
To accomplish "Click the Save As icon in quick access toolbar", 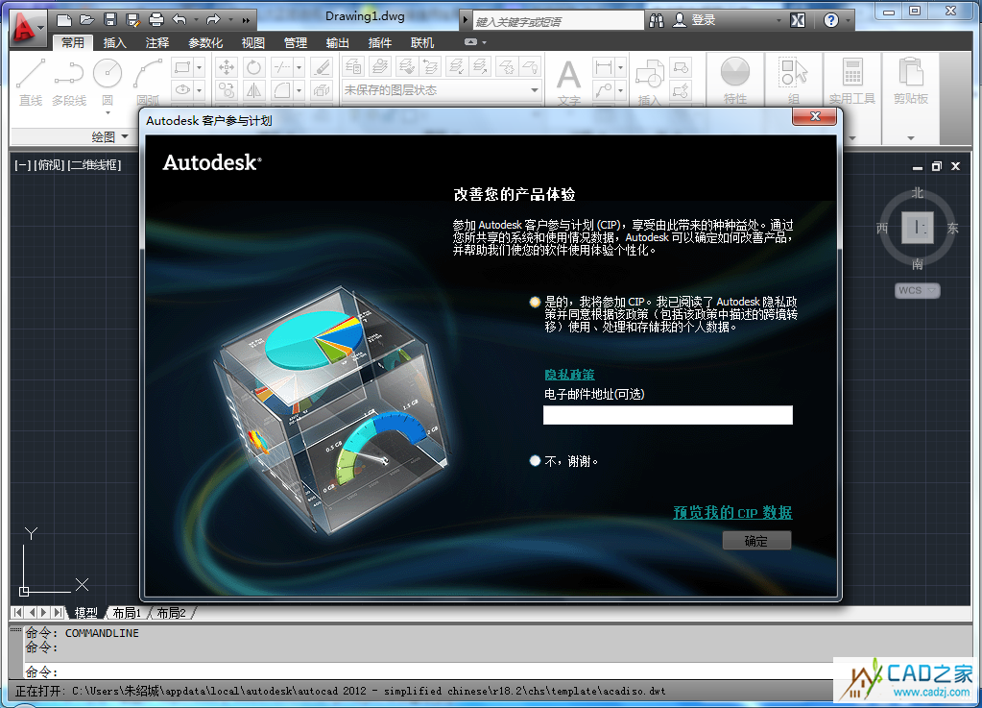I will pyautogui.click(x=132, y=20).
